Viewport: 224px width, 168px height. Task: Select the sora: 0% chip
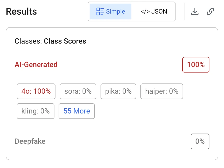pos(78,91)
